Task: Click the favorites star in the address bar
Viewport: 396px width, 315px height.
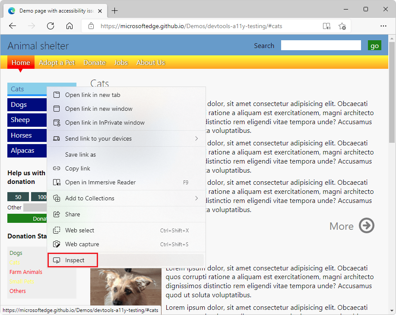Action: pos(342,26)
